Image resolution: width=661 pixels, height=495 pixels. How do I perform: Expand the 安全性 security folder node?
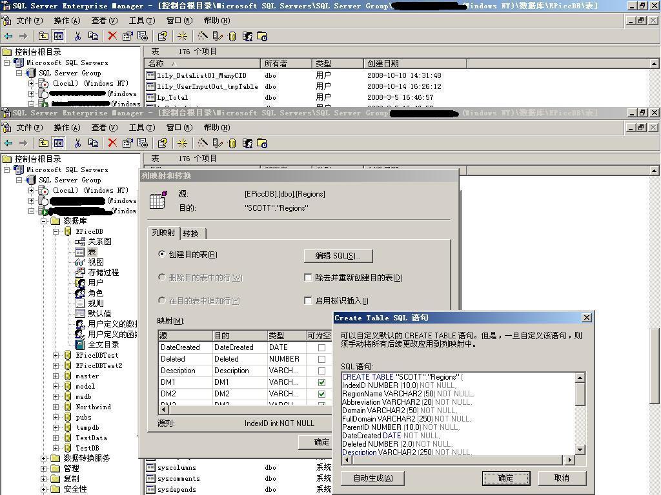coord(43,489)
